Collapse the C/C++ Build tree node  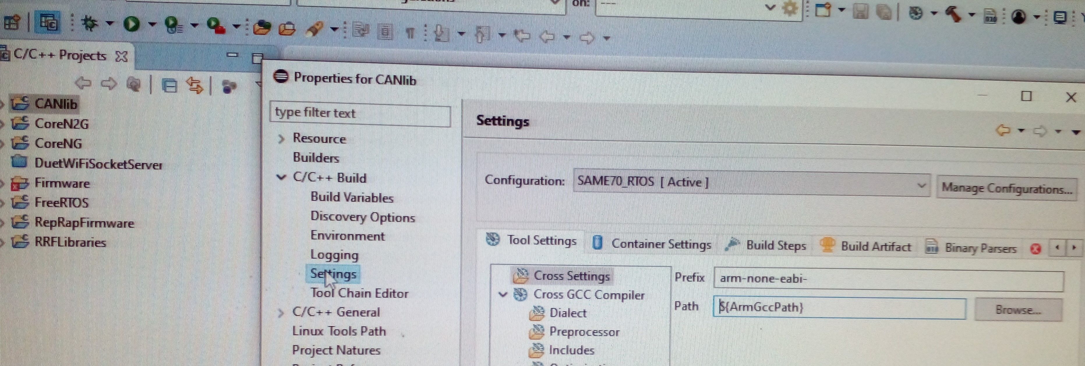pyautogui.click(x=281, y=177)
